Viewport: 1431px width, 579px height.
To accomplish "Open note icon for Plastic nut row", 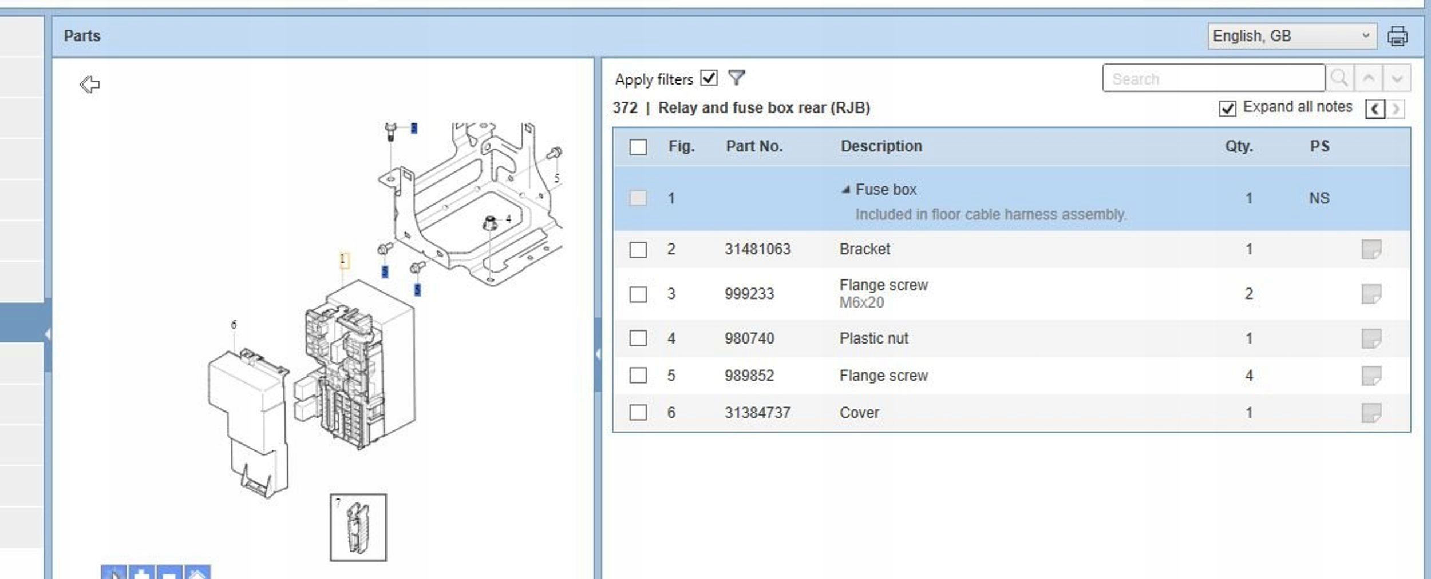I will point(1371,338).
